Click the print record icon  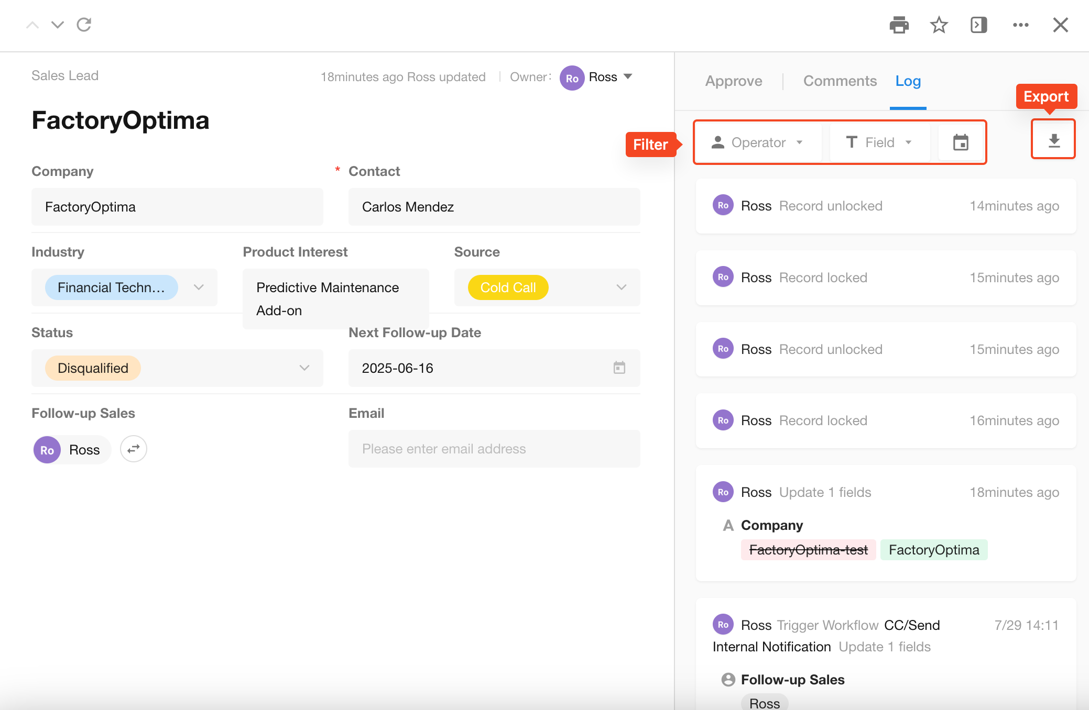click(x=899, y=25)
